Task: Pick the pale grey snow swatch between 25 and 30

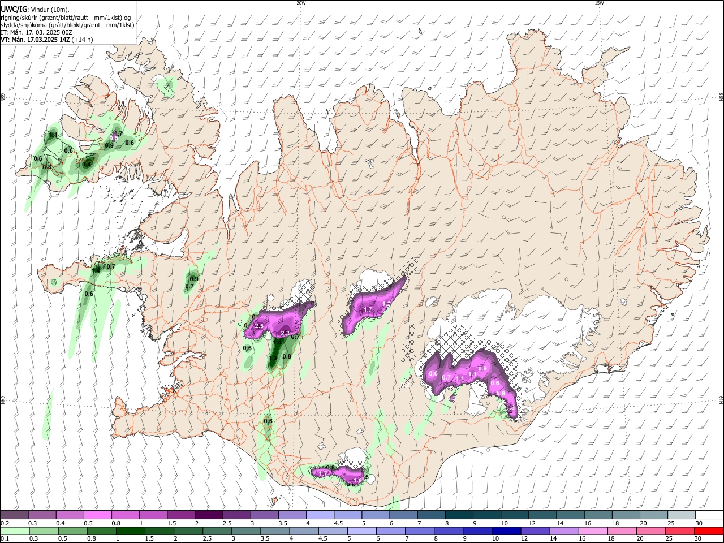Action: pos(682,515)
